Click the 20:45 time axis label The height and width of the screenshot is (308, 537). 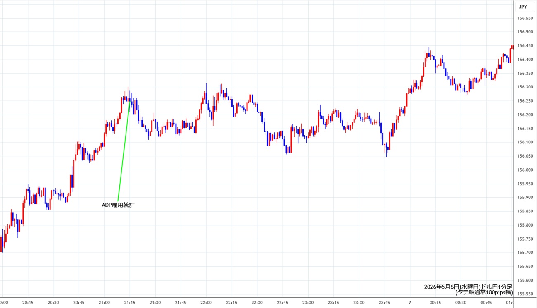[78, 303]
